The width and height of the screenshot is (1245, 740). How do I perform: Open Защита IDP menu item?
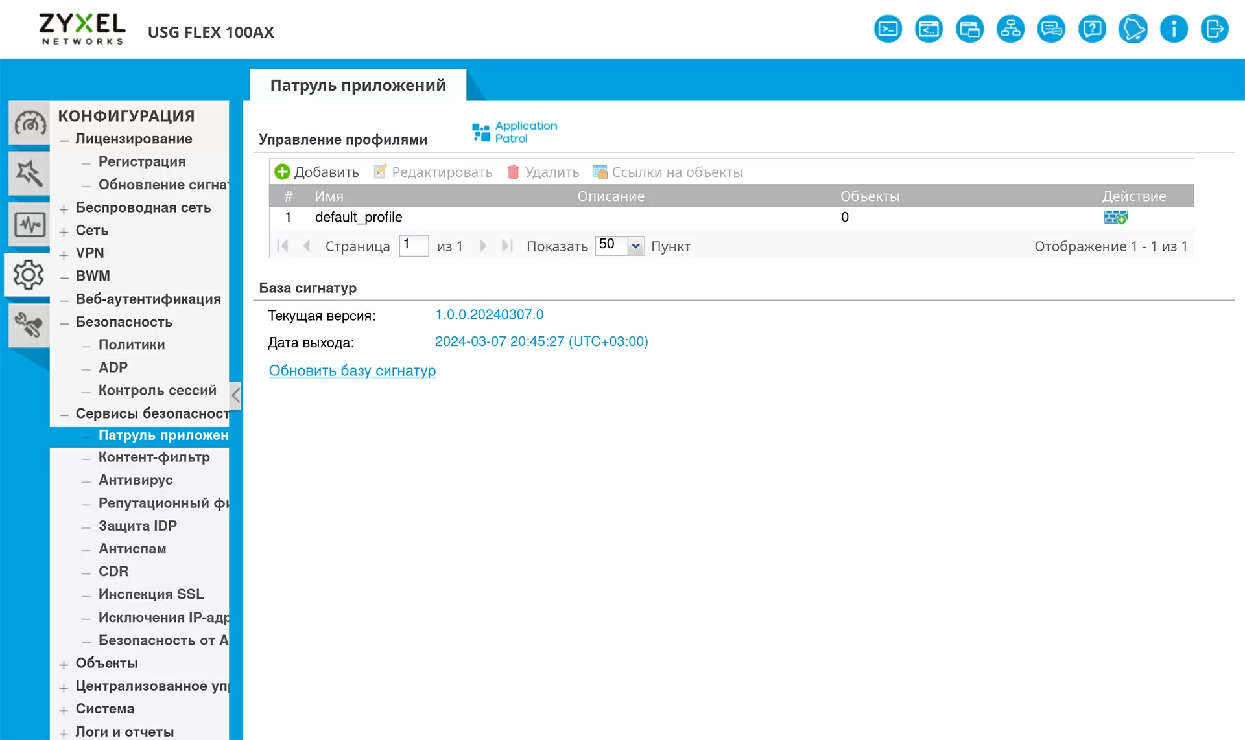click(x=137, y=526)
